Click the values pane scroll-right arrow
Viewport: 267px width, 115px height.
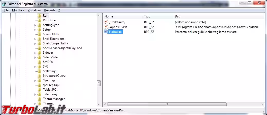(x=262, y=104)
